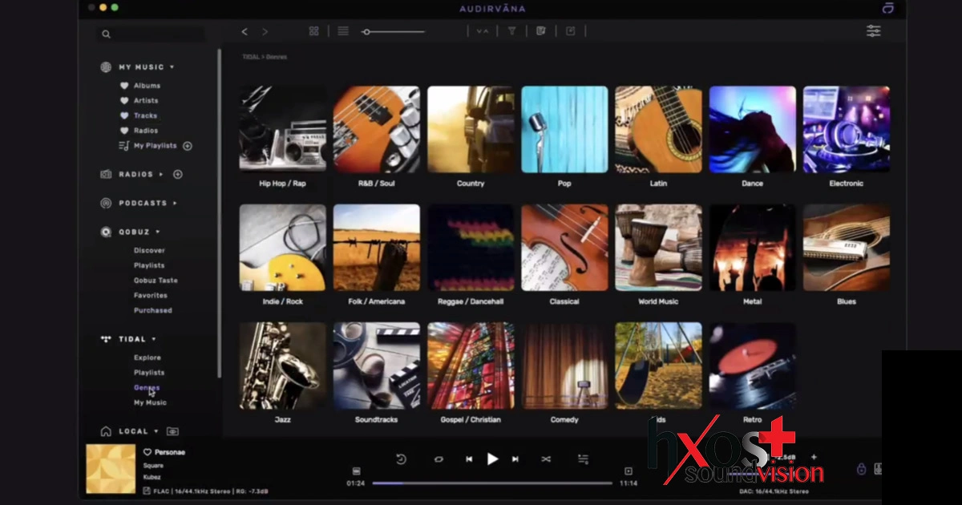This screenshot has width=962, height=505.
Task: Click the heart icon beside Artists
Action: tap(124, 101)
